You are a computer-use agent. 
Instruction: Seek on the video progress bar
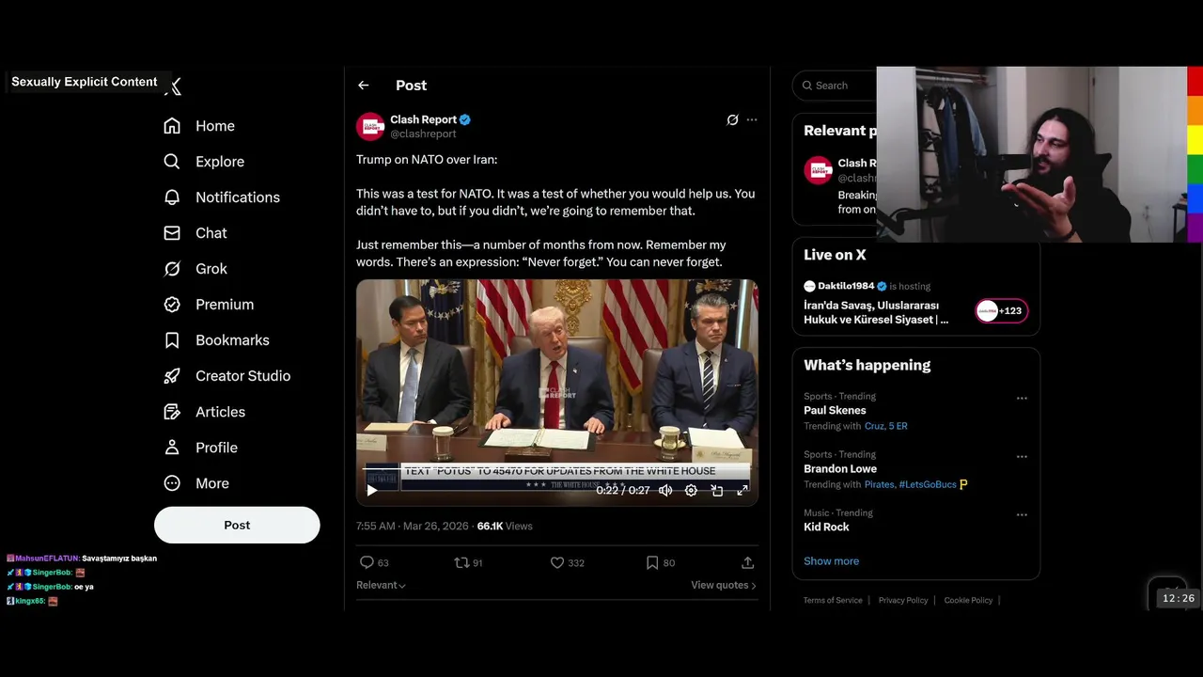coord(556,468)
